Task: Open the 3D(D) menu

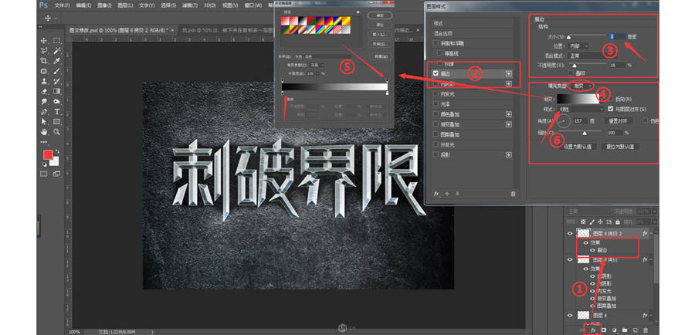Action: 209,5
